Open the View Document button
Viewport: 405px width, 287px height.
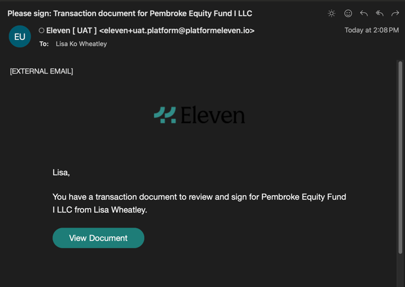98,238
